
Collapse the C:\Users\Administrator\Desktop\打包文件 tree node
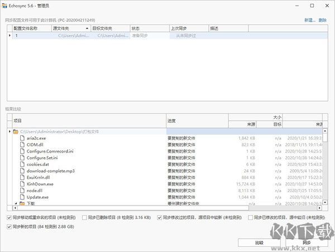click(9, 131)
